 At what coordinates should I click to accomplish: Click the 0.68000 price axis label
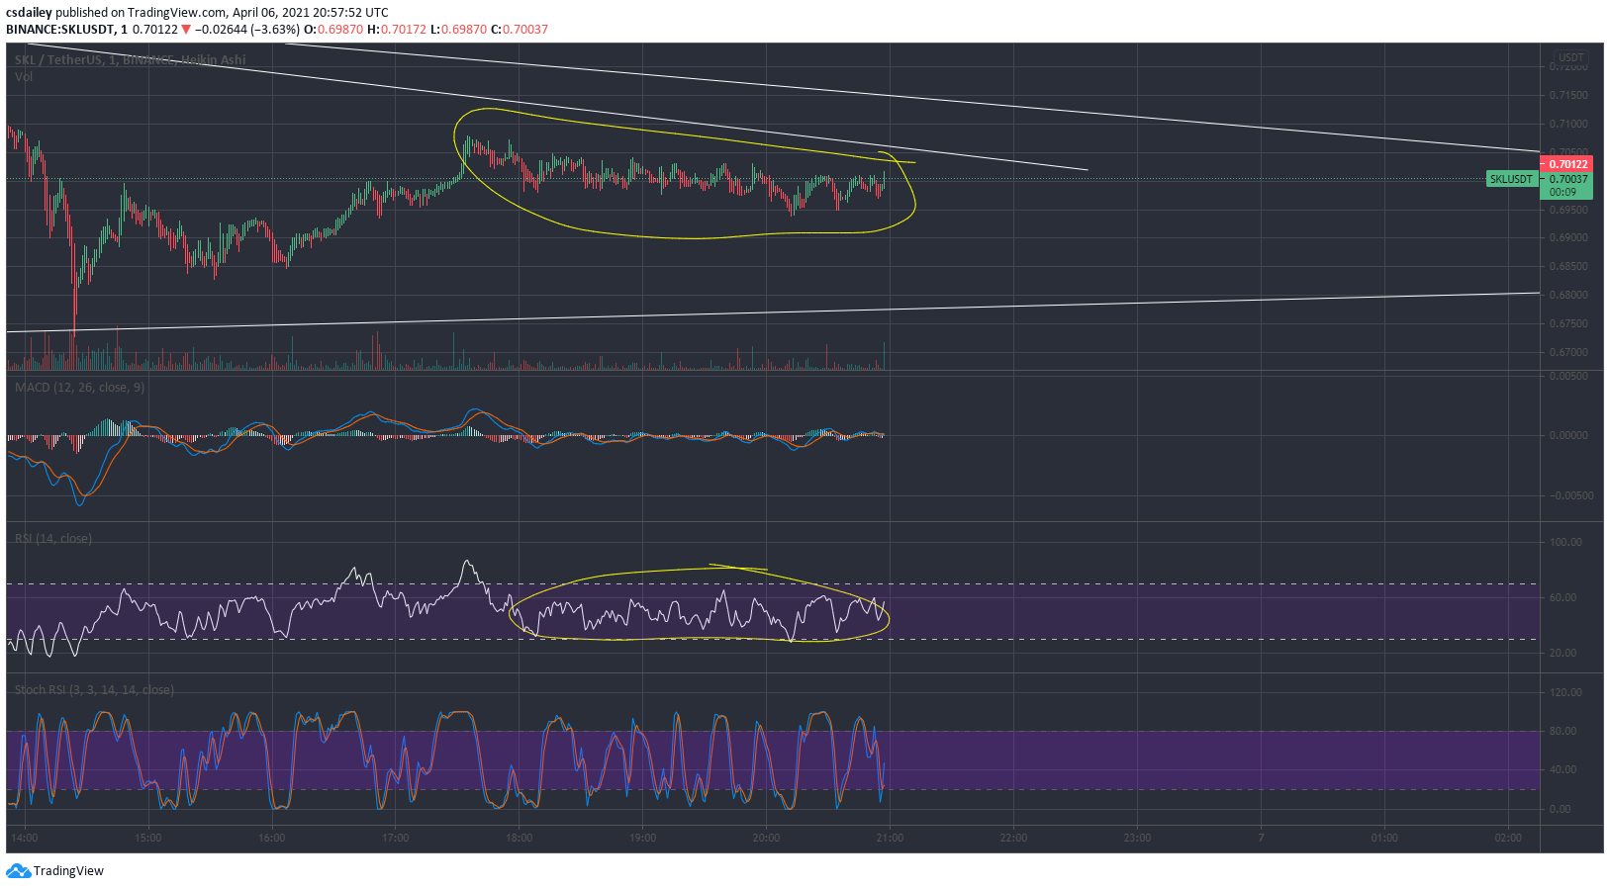point(1568,295)
